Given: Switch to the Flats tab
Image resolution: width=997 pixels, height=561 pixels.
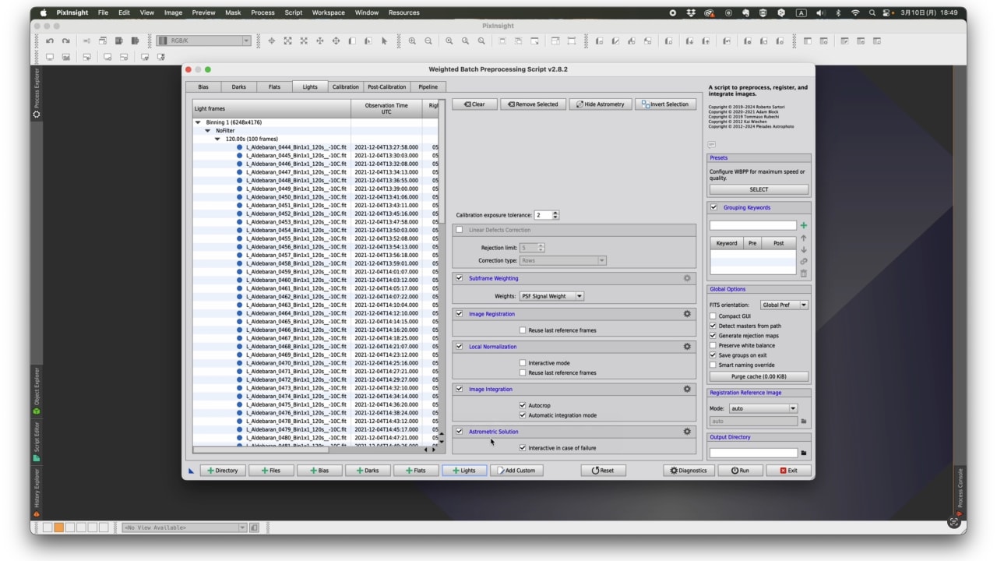Looking at the screenshot, I should 274,87.
